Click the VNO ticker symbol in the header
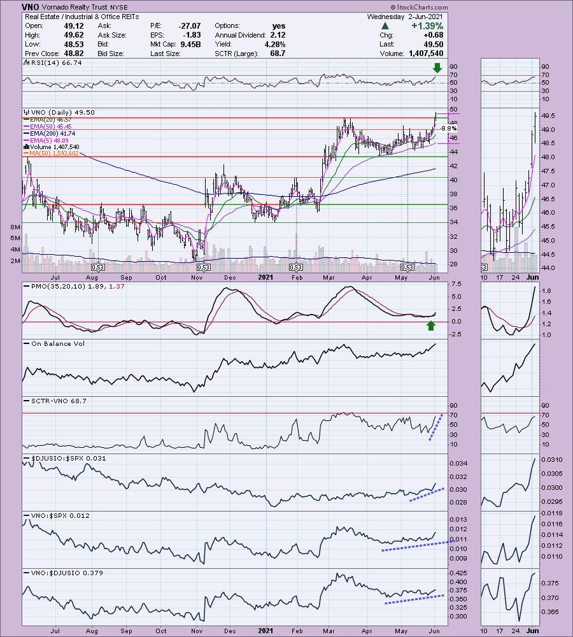This screenshot has width=573, height=637. 31,7
